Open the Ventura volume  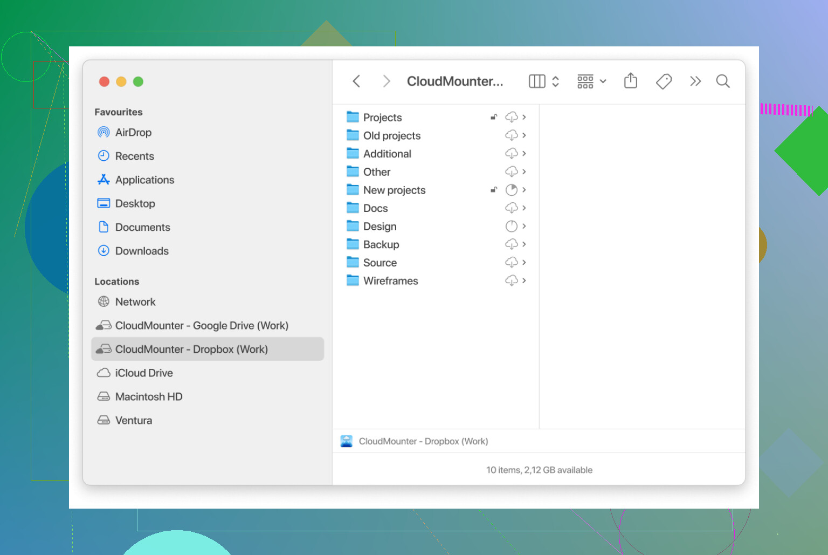pyautogui.click(x=208, y=421)
